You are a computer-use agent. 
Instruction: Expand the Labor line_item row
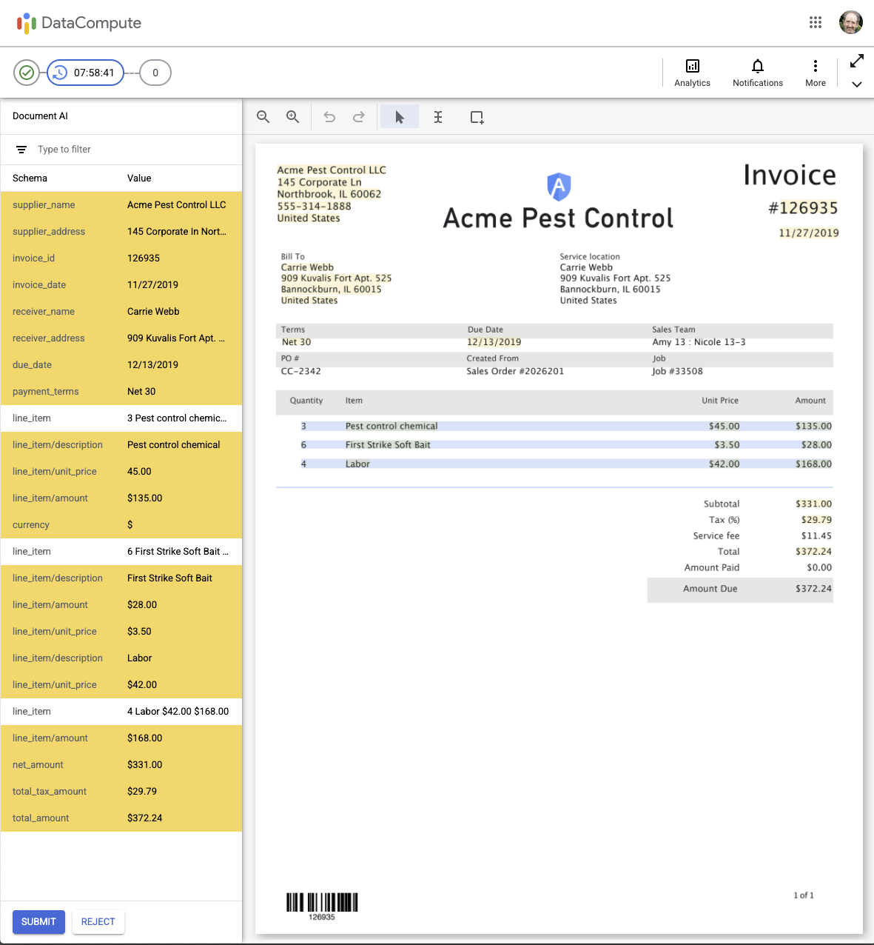coord(121,712)
